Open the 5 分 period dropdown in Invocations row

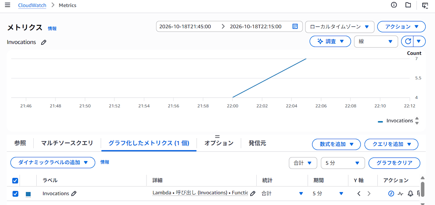point(328,193)
